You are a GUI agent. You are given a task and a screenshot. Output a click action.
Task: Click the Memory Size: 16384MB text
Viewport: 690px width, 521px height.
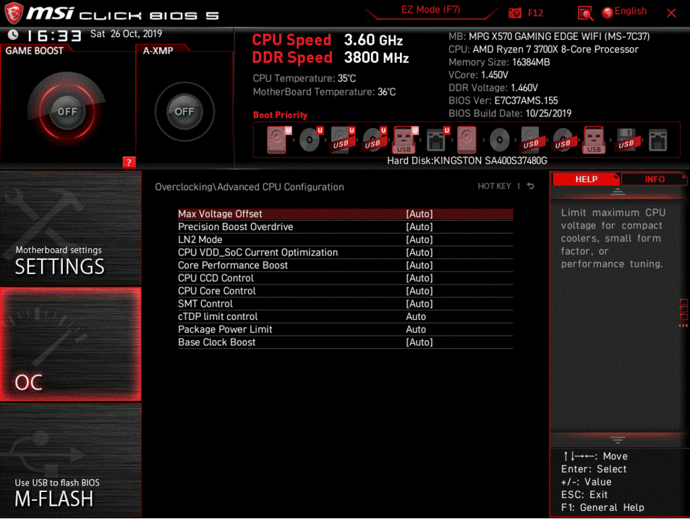pyautogui.click(x=499, y=62)
